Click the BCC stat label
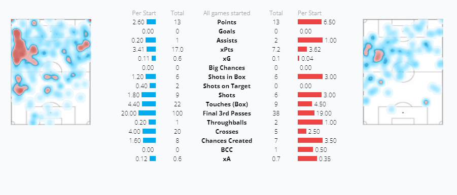Image resolution: width=457 pixels, height=195 pixels. pyautogui.click(x=227, y=149)
